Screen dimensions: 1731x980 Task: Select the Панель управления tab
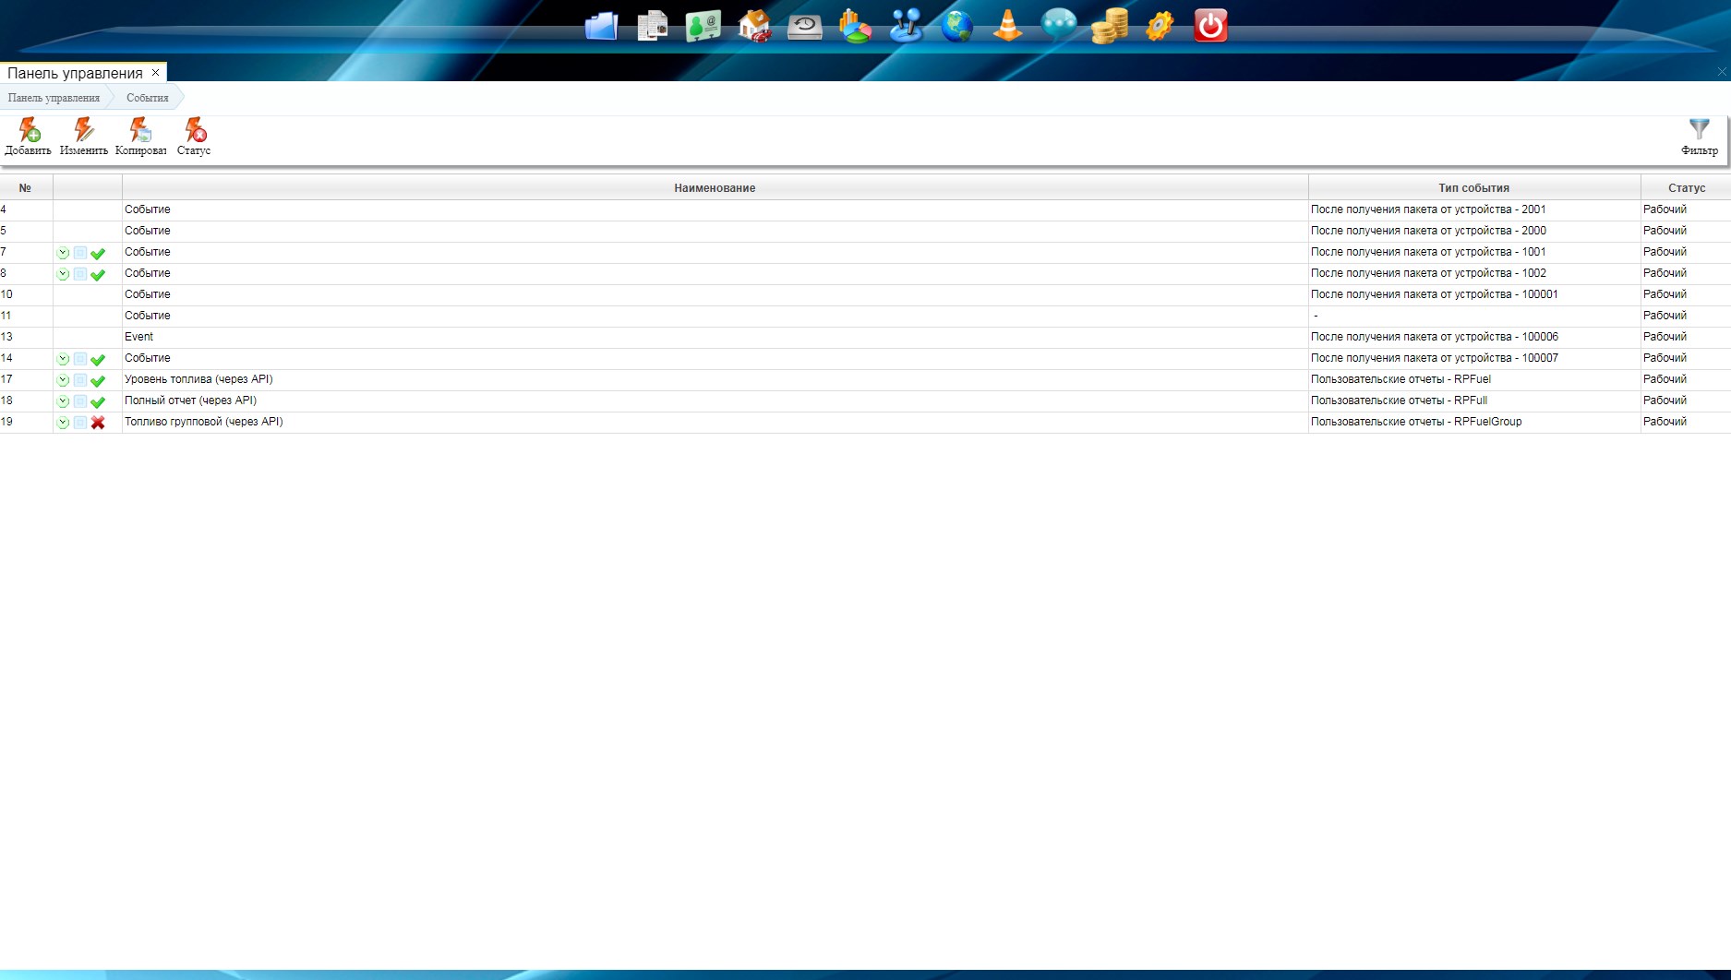75,73
